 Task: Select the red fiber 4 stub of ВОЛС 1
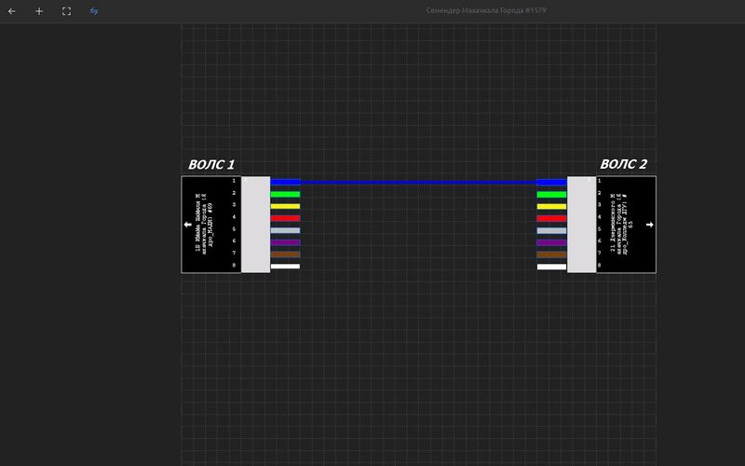point(285,218)
